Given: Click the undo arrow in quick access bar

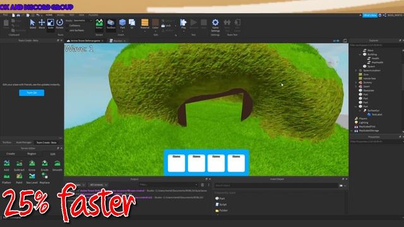Looking at the screenshot, I should [x=38, y=15].
